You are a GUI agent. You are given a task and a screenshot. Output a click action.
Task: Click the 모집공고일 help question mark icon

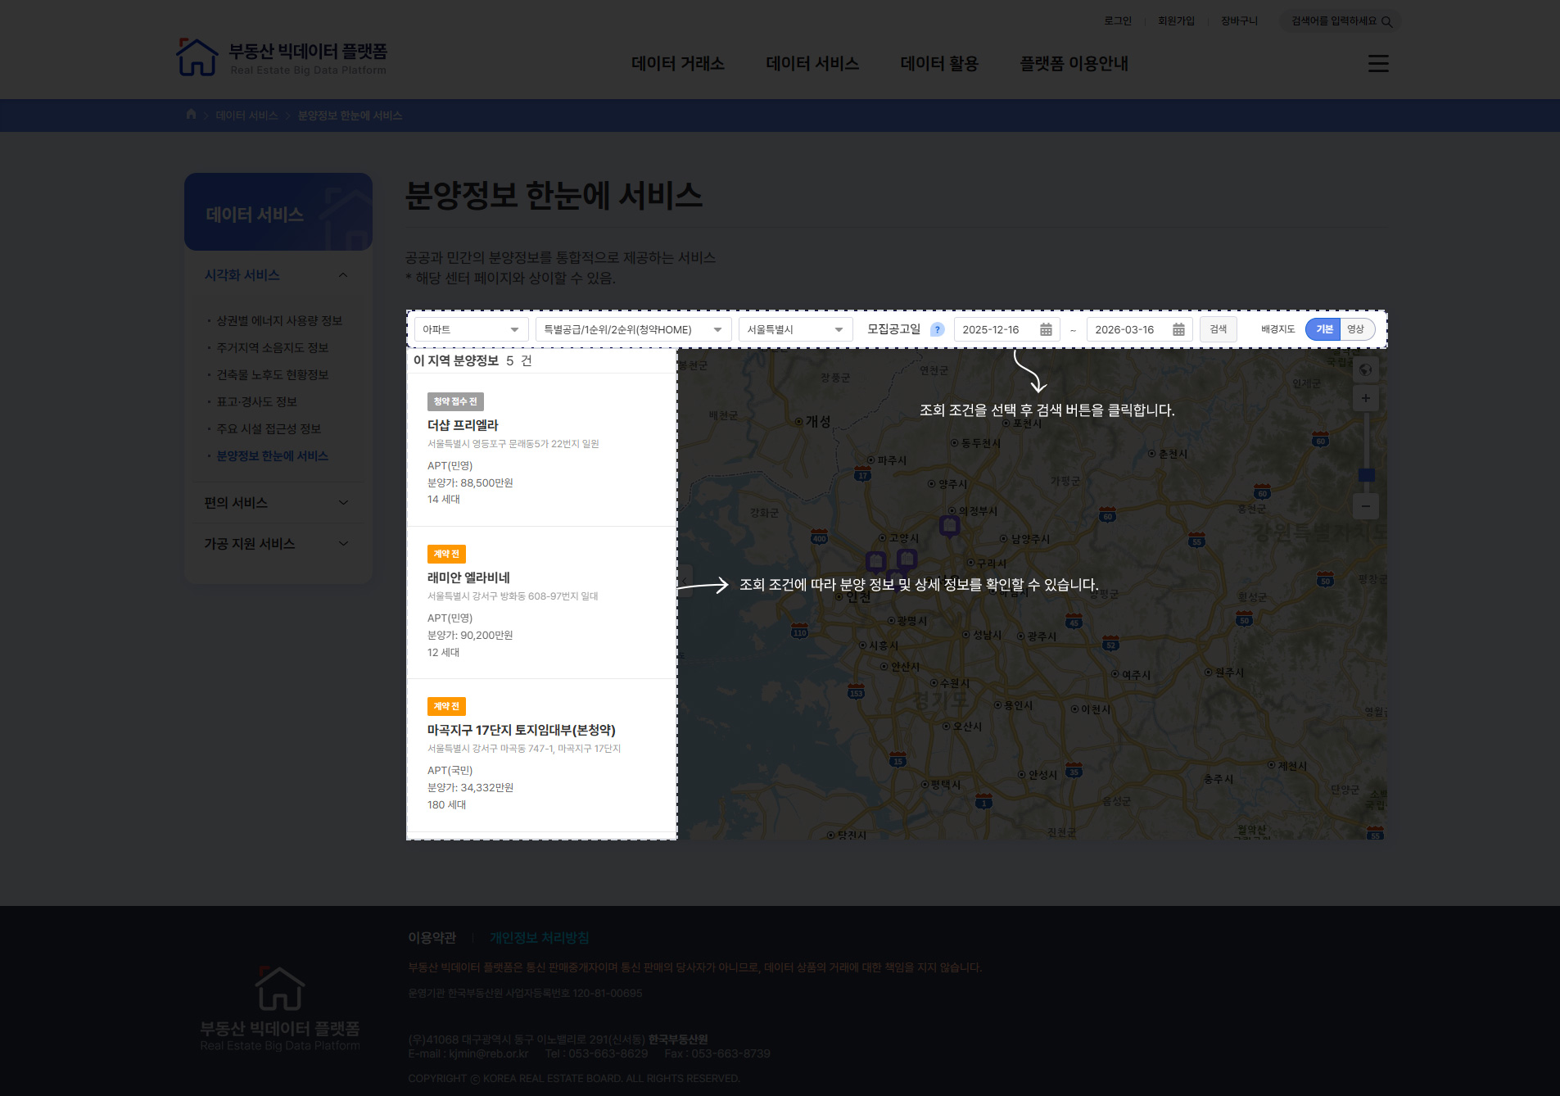tap(938, 329)
